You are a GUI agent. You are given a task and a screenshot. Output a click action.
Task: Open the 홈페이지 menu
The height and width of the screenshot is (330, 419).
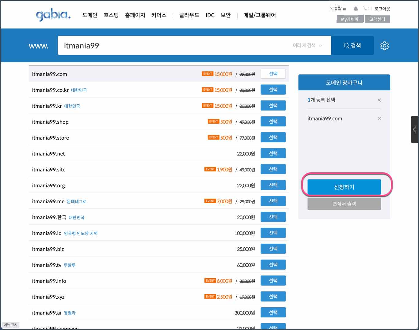pyautogui.click(x=135, y=15)
